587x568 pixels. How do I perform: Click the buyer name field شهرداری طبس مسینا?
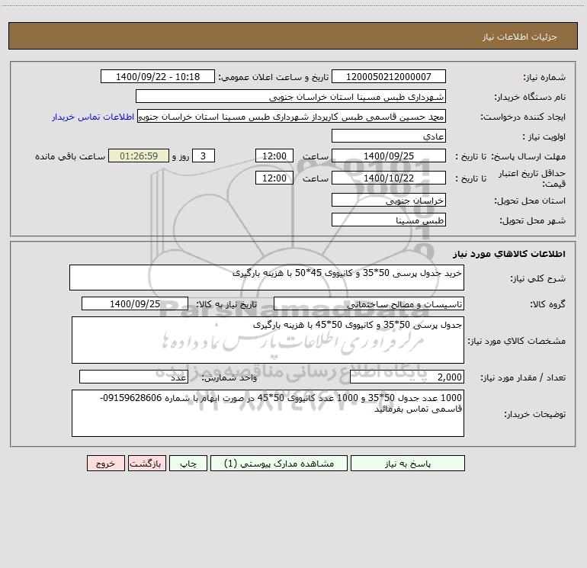click(x=290, y=96)
